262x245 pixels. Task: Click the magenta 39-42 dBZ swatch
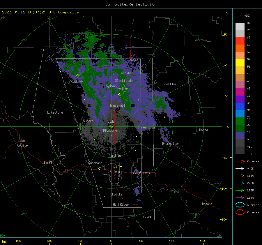tap(240, 92)
